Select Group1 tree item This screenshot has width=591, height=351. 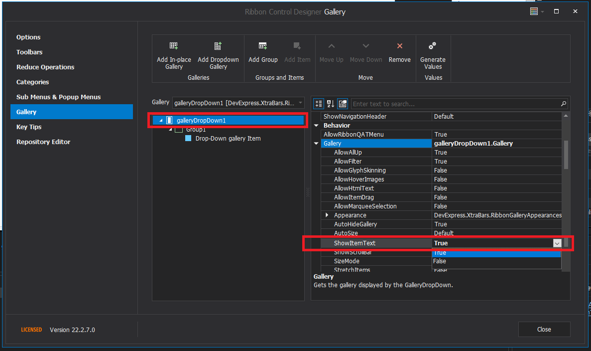(196, 130)
